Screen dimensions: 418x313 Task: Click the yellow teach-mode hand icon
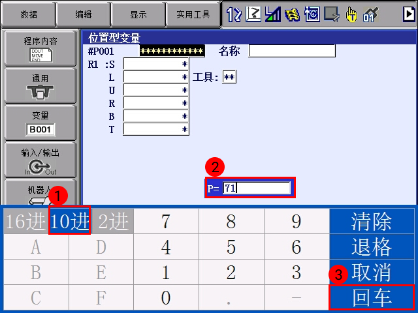pos(351,14)
